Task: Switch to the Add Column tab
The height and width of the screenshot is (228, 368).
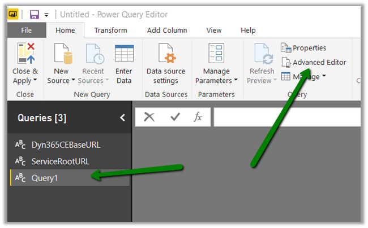Action: point(167,30)
